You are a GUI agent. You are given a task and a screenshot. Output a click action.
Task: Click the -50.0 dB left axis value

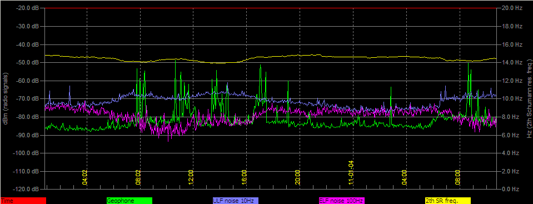[x=27, y=62]
